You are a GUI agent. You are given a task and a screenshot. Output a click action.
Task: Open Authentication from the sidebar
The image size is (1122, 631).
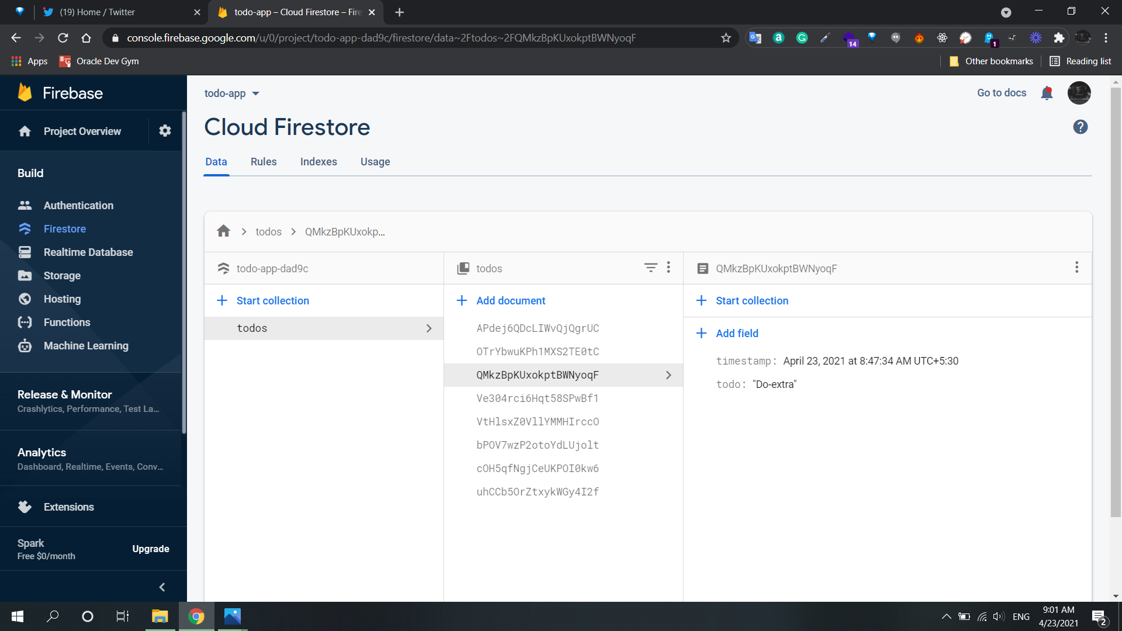[78, 206]
